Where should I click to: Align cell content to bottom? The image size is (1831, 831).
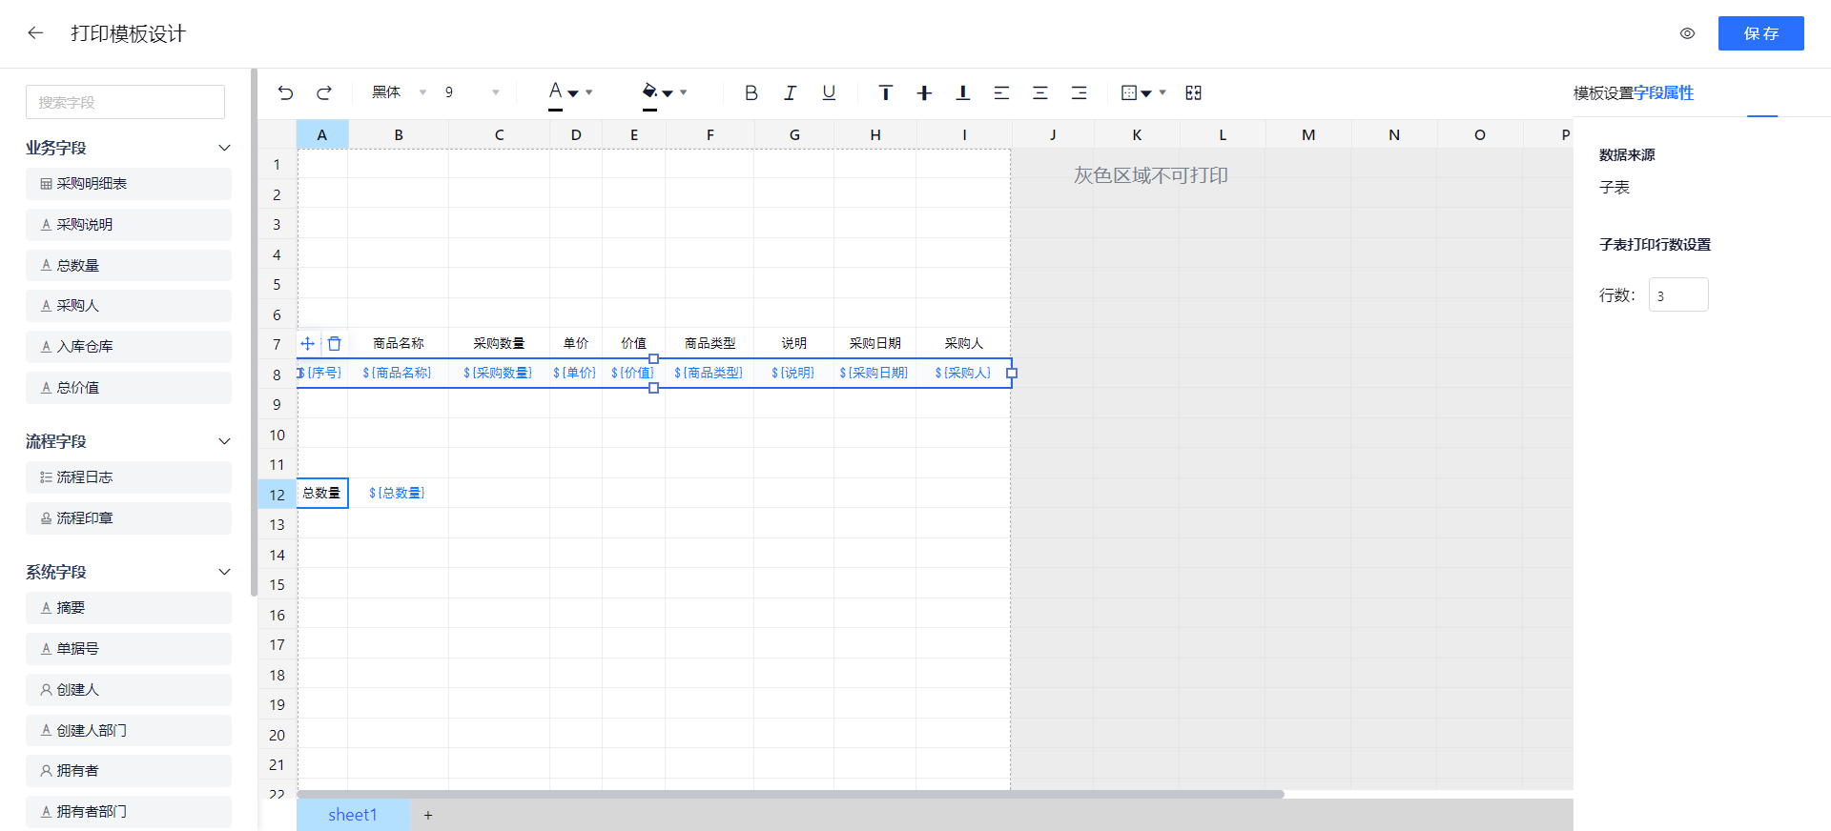pos(963,92)
